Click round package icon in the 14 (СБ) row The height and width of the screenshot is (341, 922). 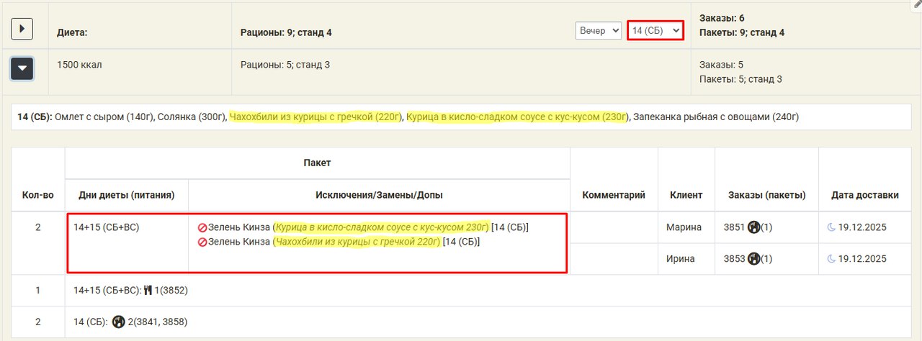tap(119, 322)
